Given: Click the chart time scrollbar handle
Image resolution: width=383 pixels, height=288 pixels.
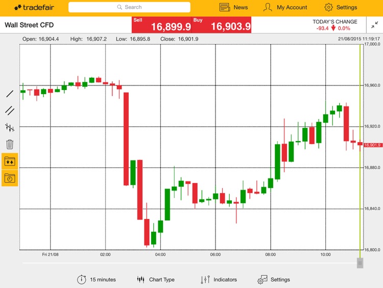Looking at the screenshot, I should point(360,263).
